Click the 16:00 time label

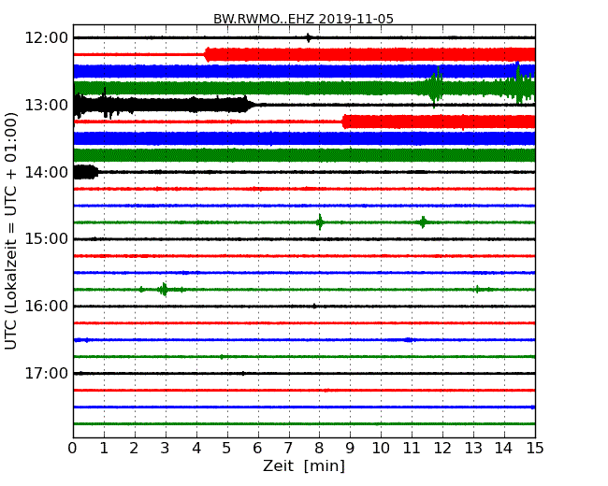coord(46,307)
